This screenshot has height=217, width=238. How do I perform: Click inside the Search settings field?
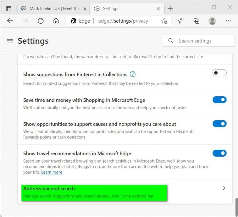pos(198,41)
